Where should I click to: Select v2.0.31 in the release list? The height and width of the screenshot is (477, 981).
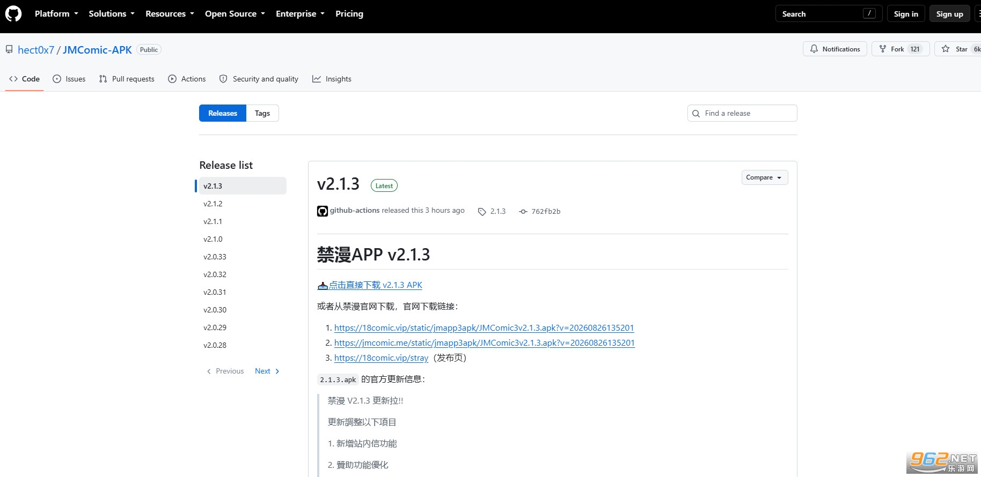[x=243, y=292]
